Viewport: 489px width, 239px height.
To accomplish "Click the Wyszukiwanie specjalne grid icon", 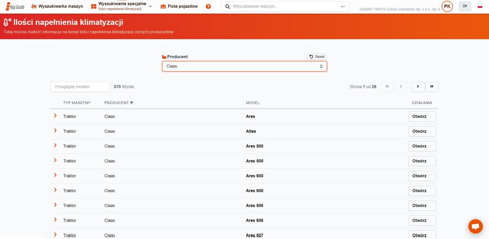I will 94,7.
